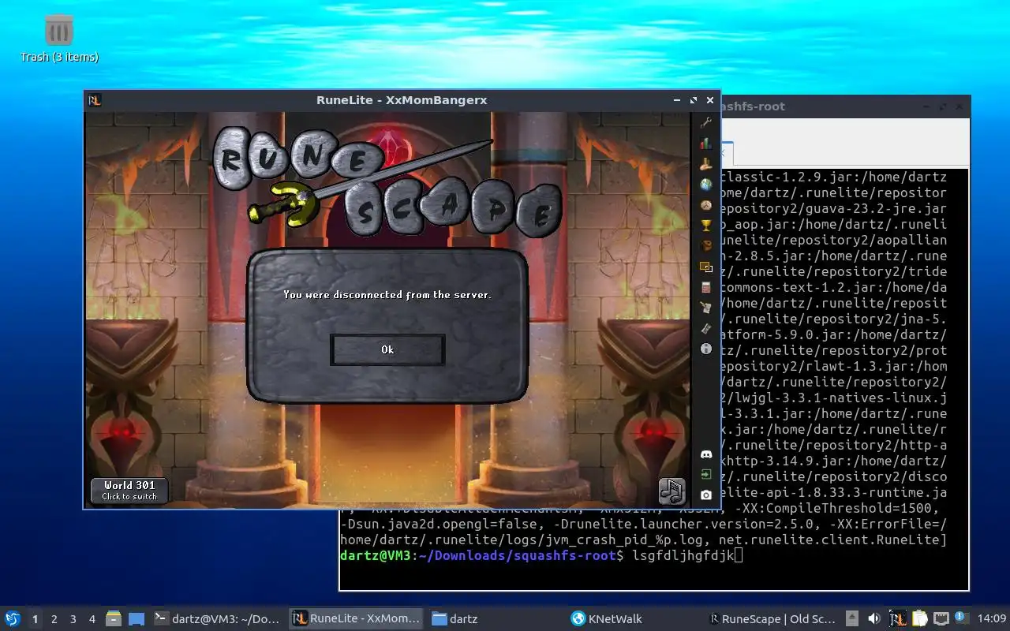The height and width of the screenshot is (631, 1010).
Task: Take a screenshot with the camera icon
Action: pyautogui.click(x=706, y=495)
